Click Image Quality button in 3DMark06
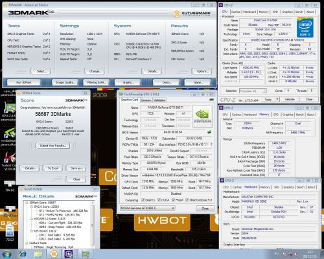 pos(65,82)
